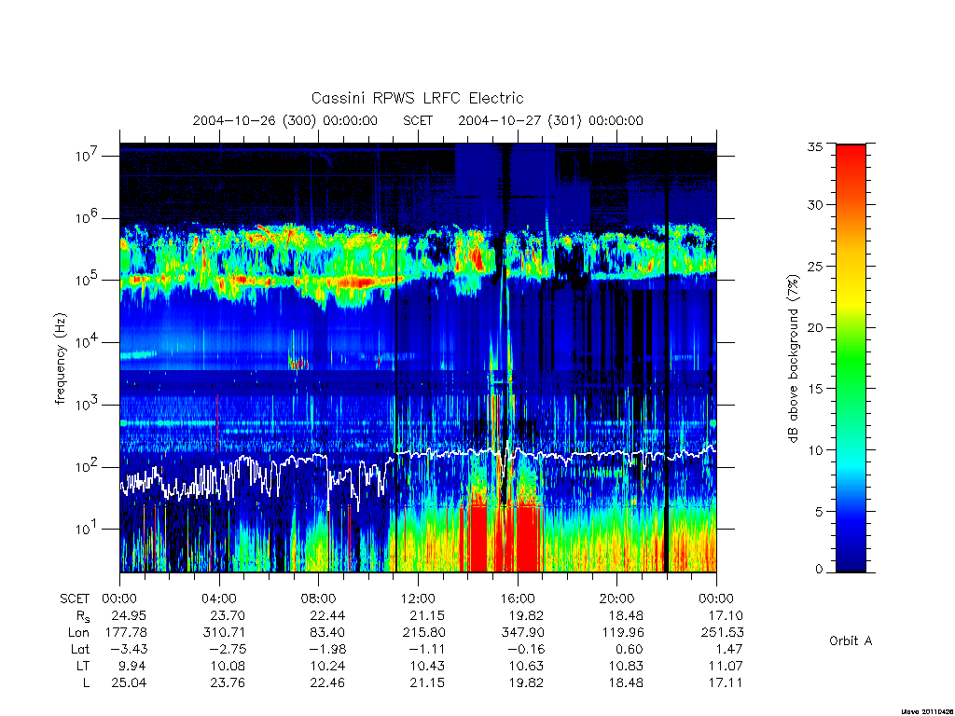Click the Lat value 0.60

pyautogui.click(x=630, y=649)
